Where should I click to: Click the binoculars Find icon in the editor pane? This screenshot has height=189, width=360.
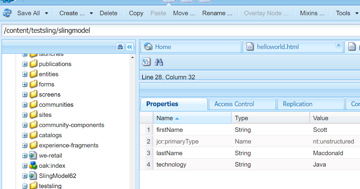click(159, 62)
